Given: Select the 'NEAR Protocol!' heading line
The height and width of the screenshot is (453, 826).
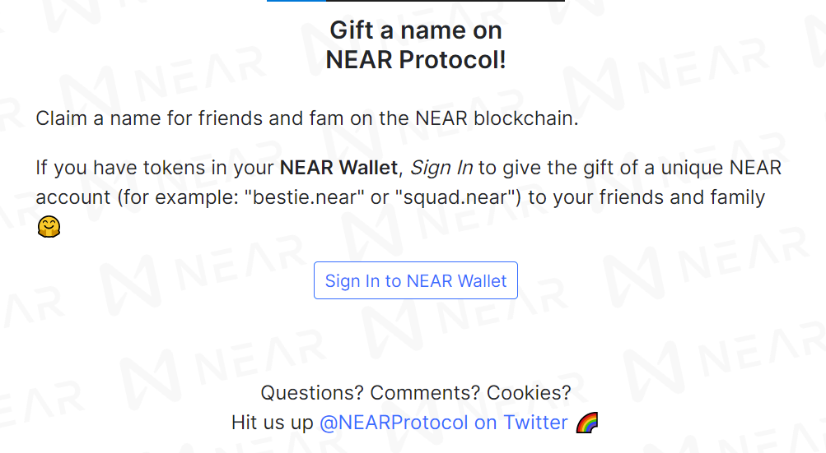Looking at the screenshot, I should (x=416, y=59).
